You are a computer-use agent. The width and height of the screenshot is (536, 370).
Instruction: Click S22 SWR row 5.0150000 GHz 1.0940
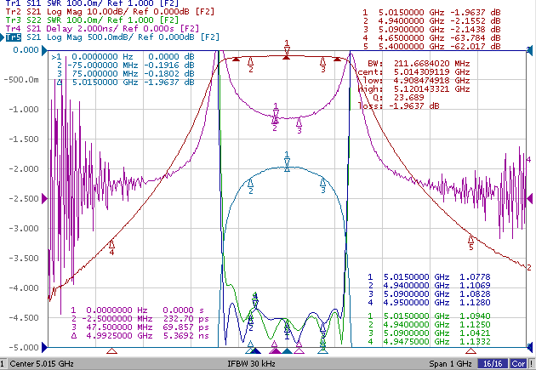pyautogui.click(x=429, y=316)
